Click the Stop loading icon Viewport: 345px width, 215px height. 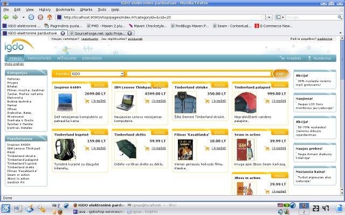(40, 17)
